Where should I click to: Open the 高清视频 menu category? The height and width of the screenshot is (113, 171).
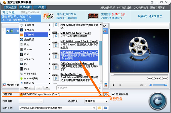click(x=35, y=40)
